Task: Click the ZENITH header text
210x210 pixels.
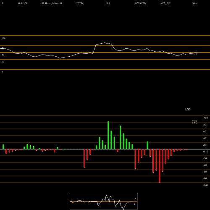Action: (141, 3)
